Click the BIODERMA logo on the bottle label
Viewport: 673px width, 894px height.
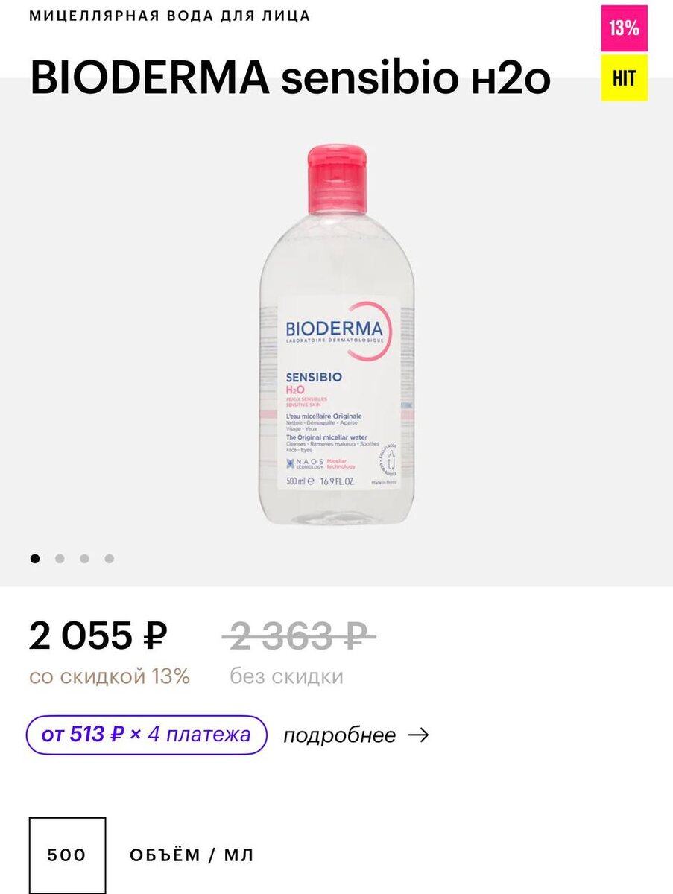pos(334,328)
